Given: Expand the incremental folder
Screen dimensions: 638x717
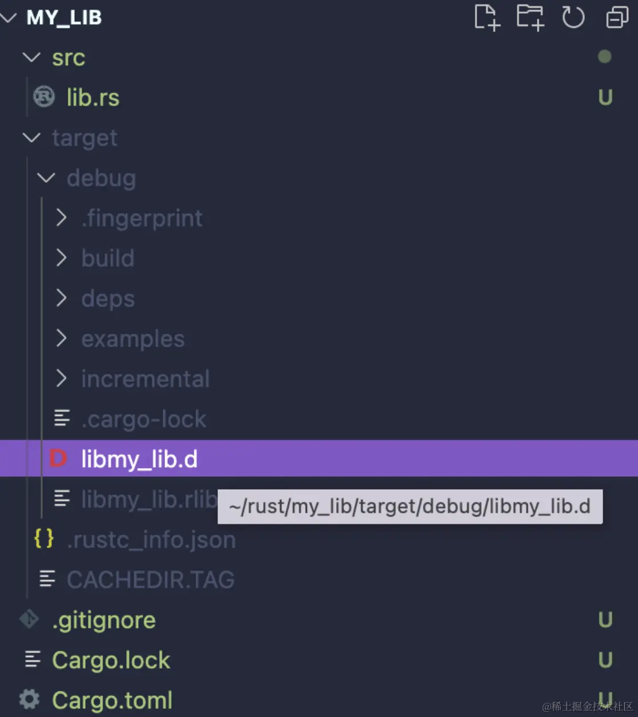Looking at the screenshot, I should [x=61, y=378].
